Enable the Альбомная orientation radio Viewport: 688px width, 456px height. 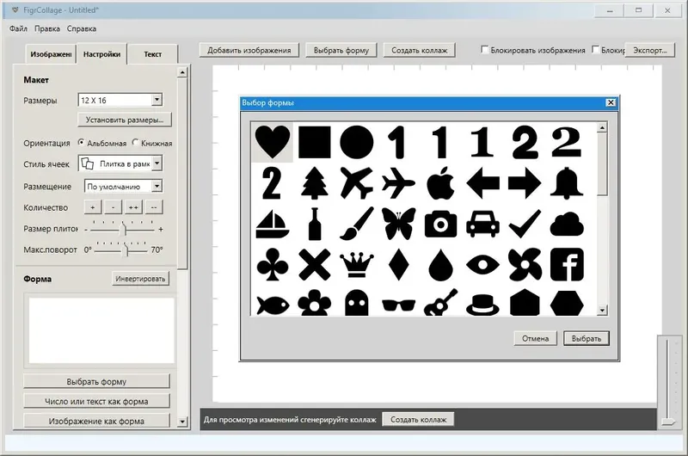(x=81, y=143)
